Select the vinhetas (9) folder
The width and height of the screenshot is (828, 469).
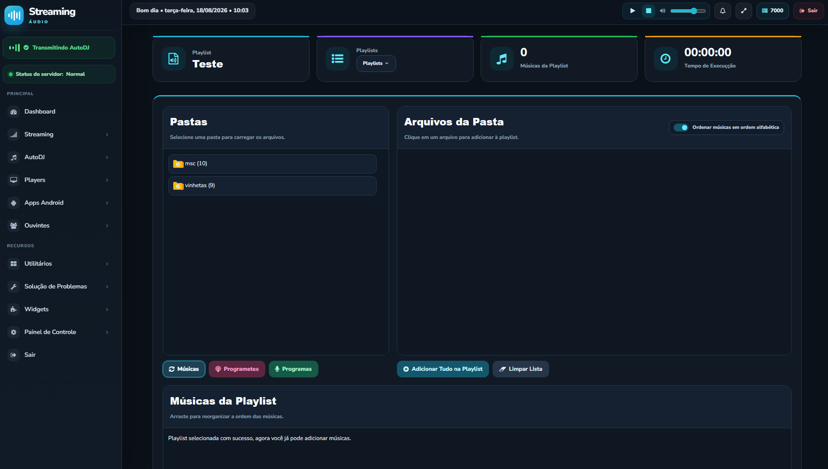pyautogui.click(x=272, y=185)
